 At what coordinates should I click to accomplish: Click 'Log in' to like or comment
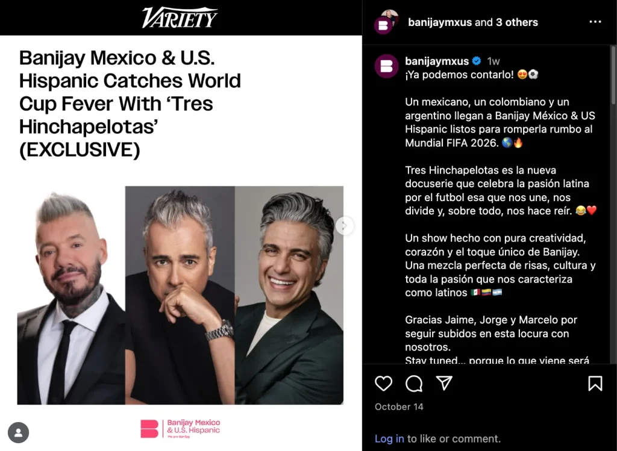389,438
